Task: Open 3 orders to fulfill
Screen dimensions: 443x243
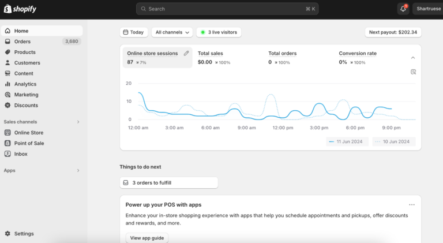Action: (169, 182)
